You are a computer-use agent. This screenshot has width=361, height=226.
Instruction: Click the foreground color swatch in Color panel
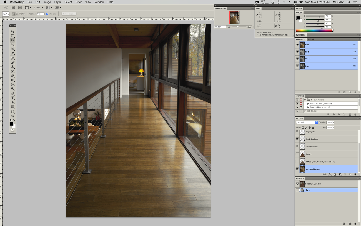(x=298, y=18)
